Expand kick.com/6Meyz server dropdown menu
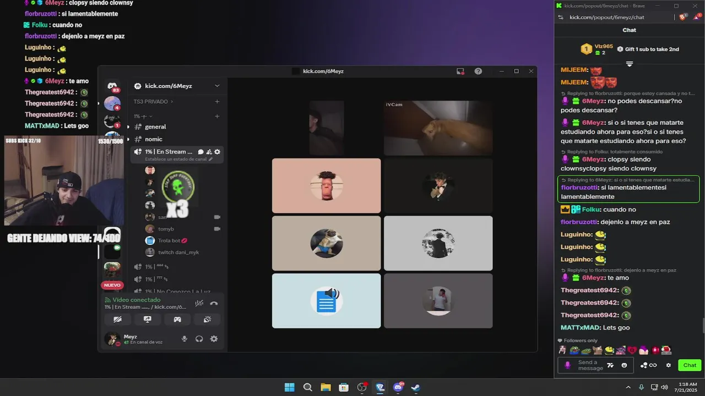This screenshot has height=396, width=705. tap(217, 86)
